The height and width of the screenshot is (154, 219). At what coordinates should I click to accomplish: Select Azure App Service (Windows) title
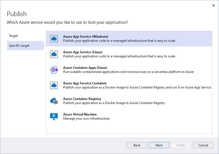coord(86,37)
